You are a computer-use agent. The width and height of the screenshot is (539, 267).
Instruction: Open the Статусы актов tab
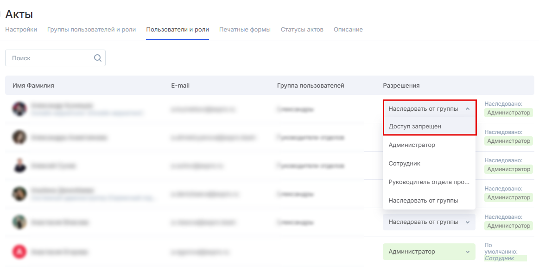(302, 30)
